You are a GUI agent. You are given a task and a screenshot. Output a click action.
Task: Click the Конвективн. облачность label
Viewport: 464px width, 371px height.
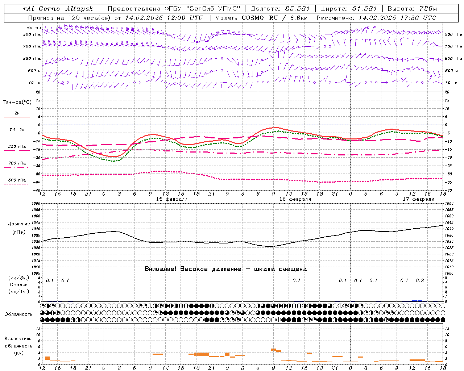click(x=18, y=342)
